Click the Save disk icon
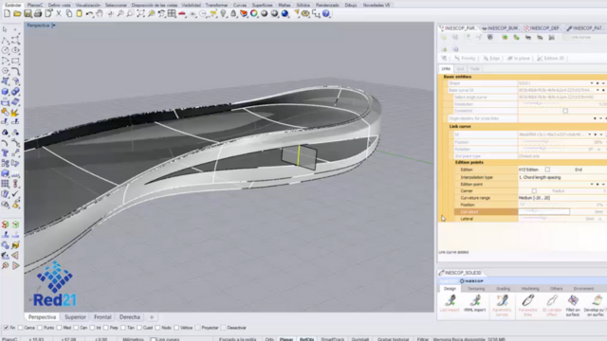Image resolution: width=607 pixels, height=341 pixels. (28, 13)
